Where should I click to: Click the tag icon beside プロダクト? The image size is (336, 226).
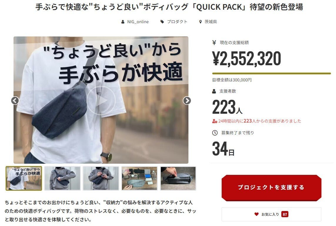[x=162, y=22]
